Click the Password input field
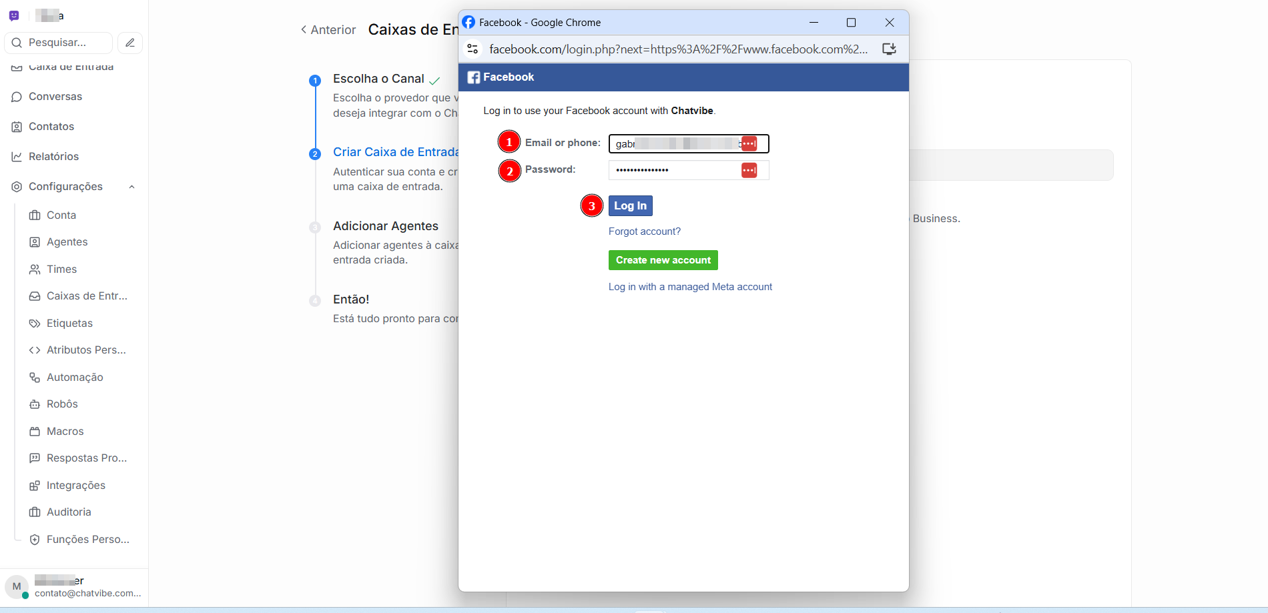Viewport: 1268px width, 613px height. (x=689, y=171)
